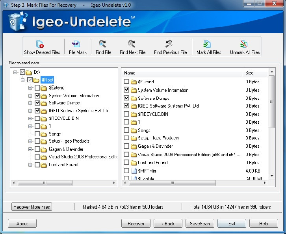286x234 pixels.
Task: Click Recover More Files button
Action: point(32,207)
